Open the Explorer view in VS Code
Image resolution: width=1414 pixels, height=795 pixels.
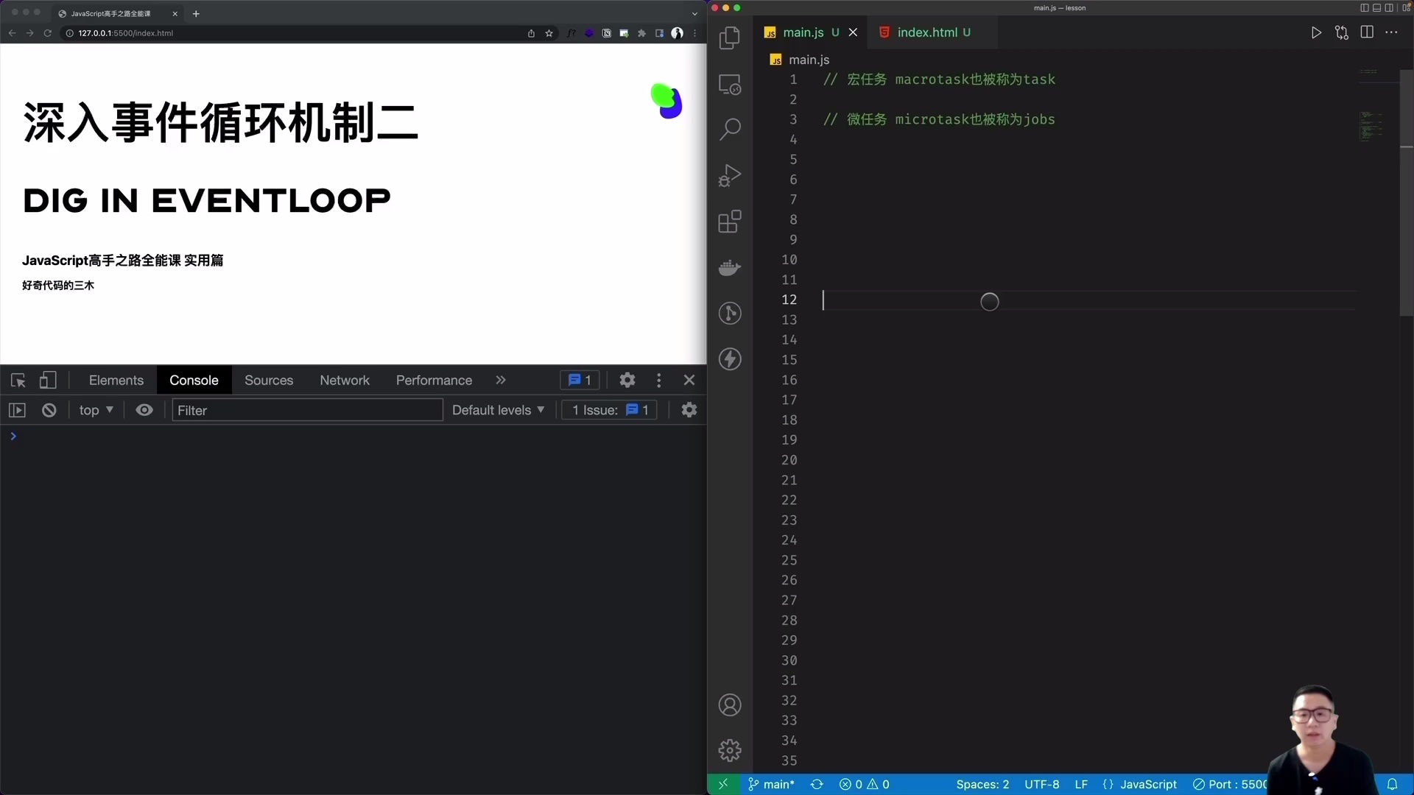(730, 38)
